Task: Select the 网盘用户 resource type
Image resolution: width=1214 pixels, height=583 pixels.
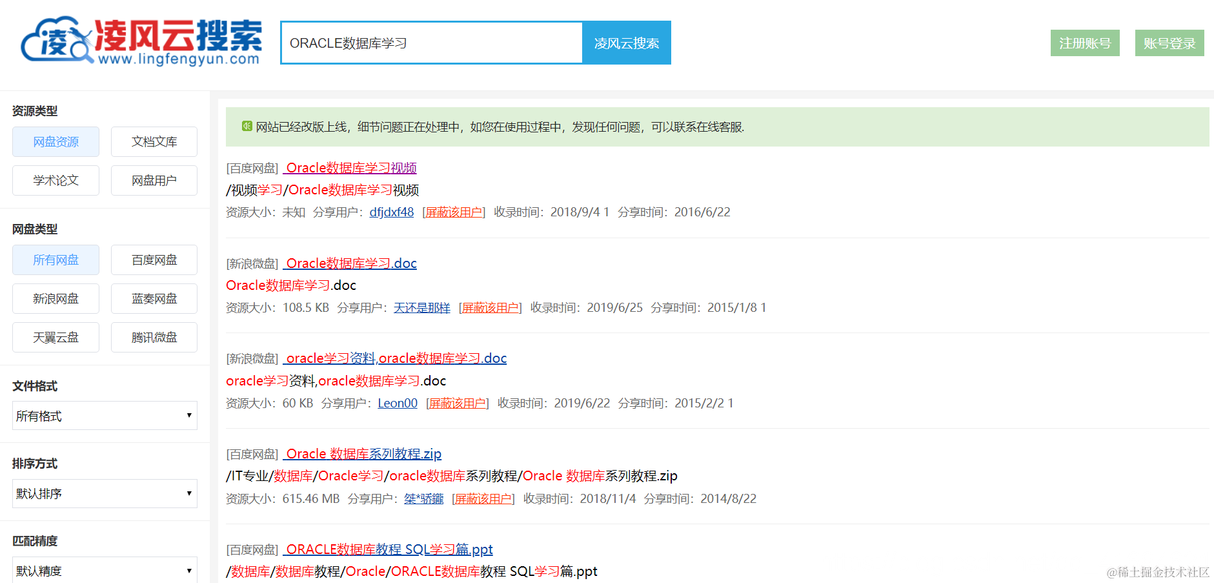Action: pos(154,180)
